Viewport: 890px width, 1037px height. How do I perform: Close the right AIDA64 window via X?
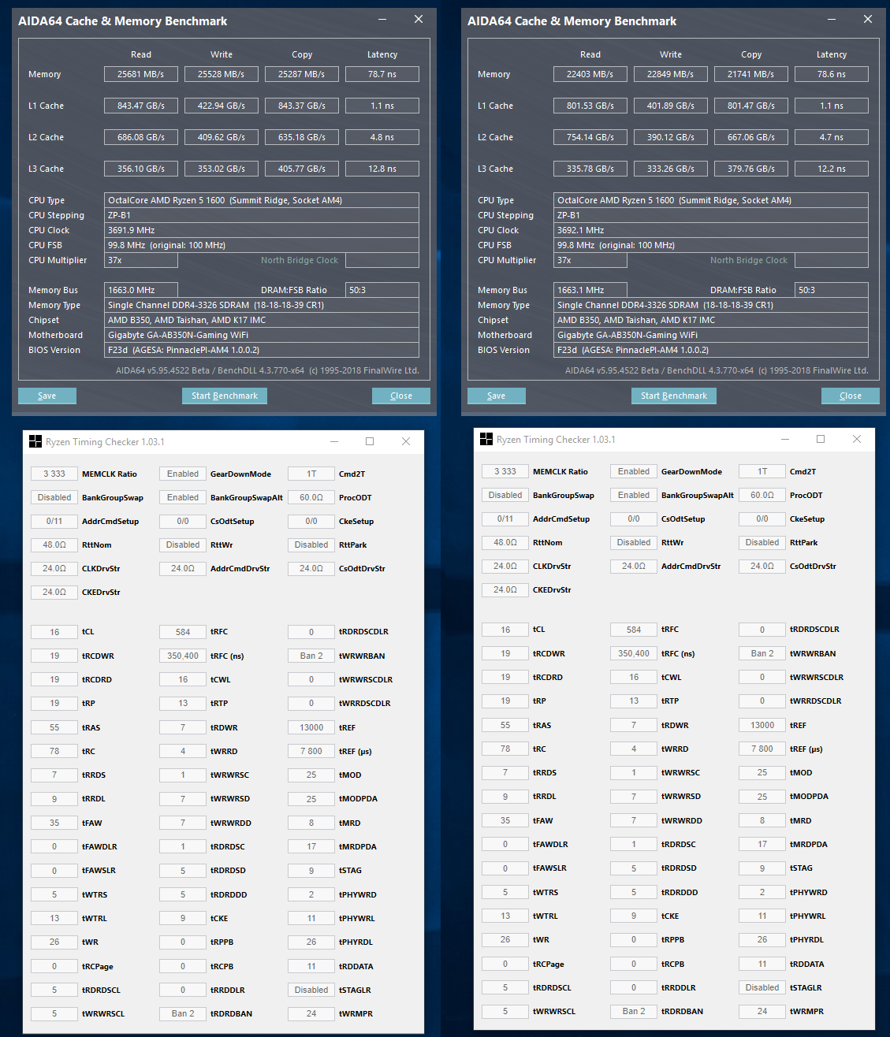click(868, 20)
